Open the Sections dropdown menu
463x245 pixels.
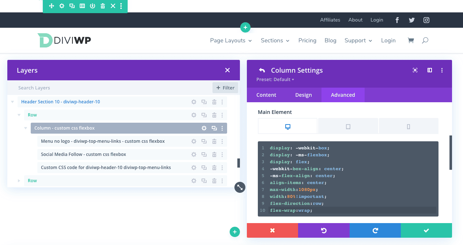(x=275, y=41)
